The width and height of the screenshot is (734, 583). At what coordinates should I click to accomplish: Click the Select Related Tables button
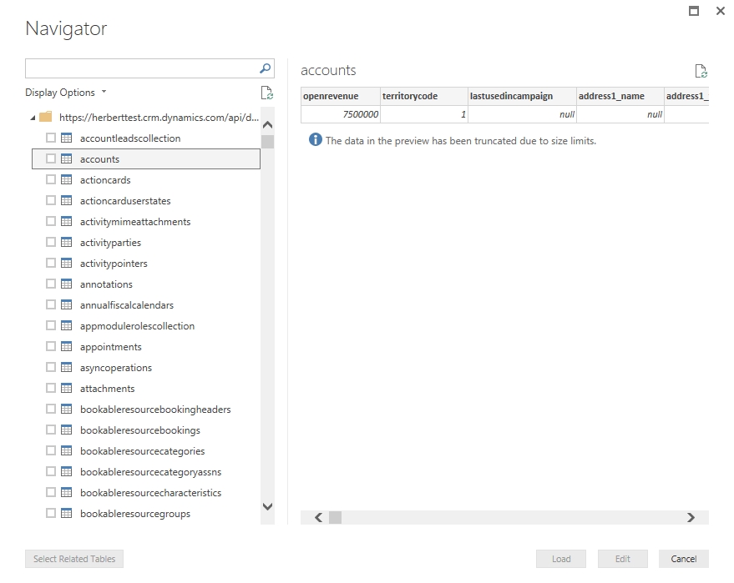[x=74, y=559]
